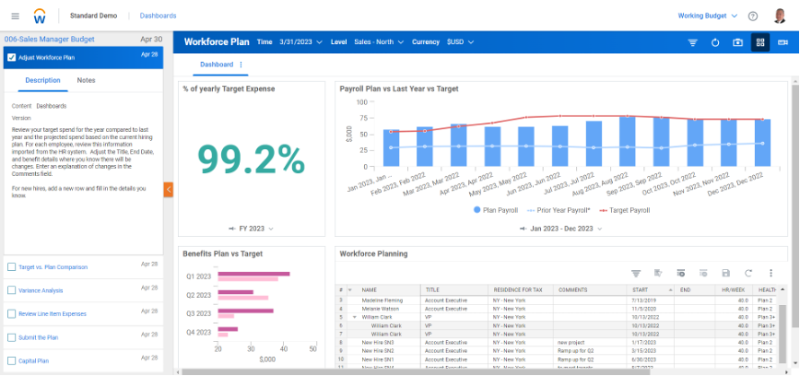Open Workforce Planning three-dot options menu
Viewport: 800px width, 376px height.
pos(770,273)
